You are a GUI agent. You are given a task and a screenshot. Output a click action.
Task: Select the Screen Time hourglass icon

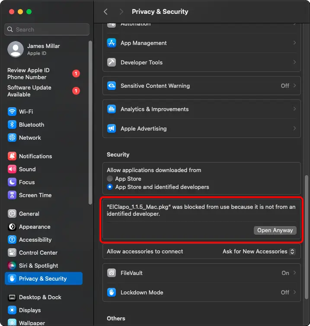click(12, 195)
